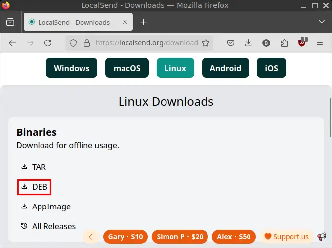Download the DEB package

(x=34, y=187)
